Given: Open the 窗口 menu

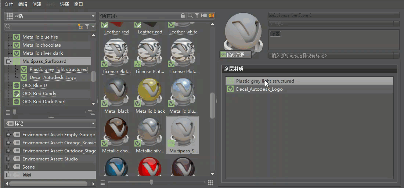Looking at the screenshot, I should coord(78,4).
